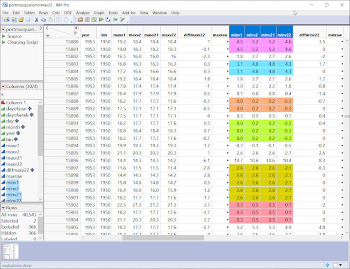Viewport: 350px width, 269px height.
Task: Click the horizontal scrollbar under the data grid
Action: [163, 237]
